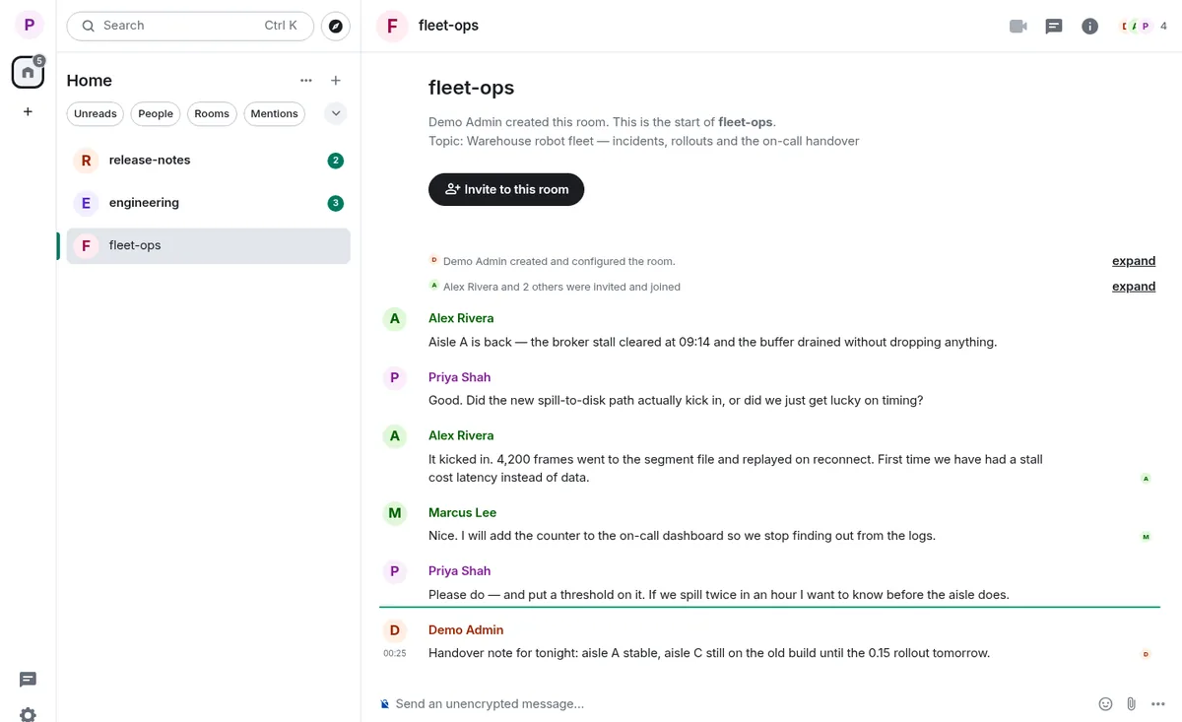Screen dimensions: 1182x722
Task: Toggle the People filter
Action: (x=156, y=113)
